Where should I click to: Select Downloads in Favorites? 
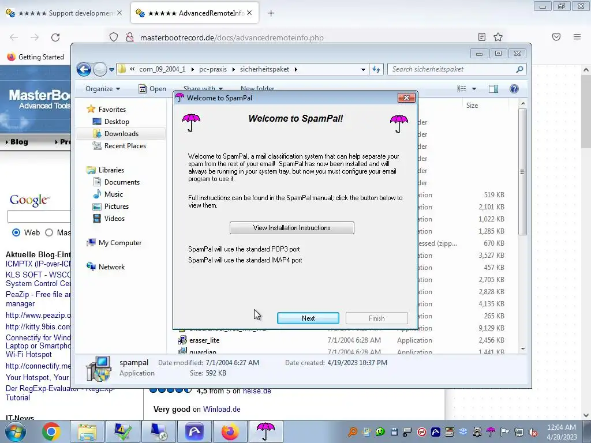(x=121, y=134)
